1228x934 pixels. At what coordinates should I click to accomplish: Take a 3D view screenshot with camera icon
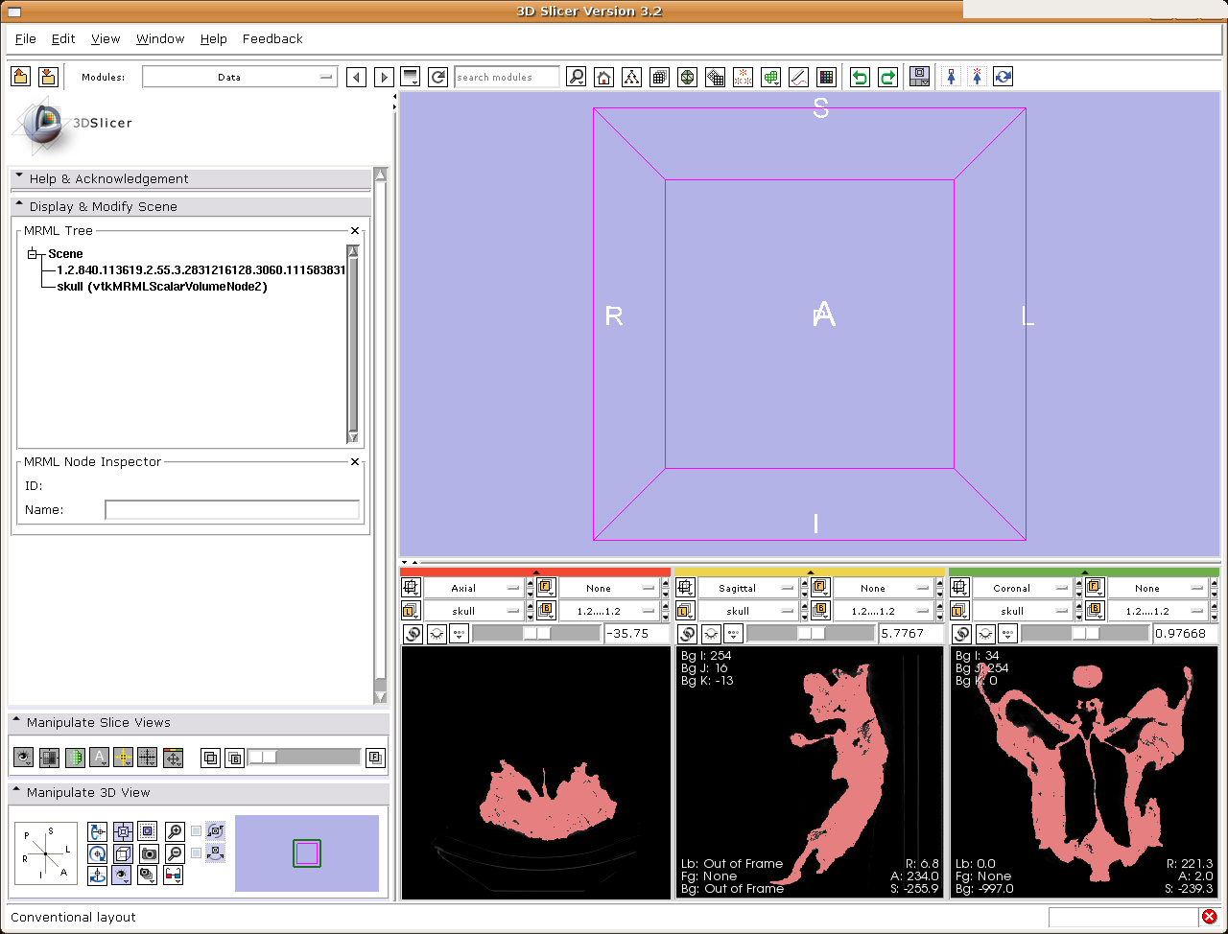click(x=149, y=853)
